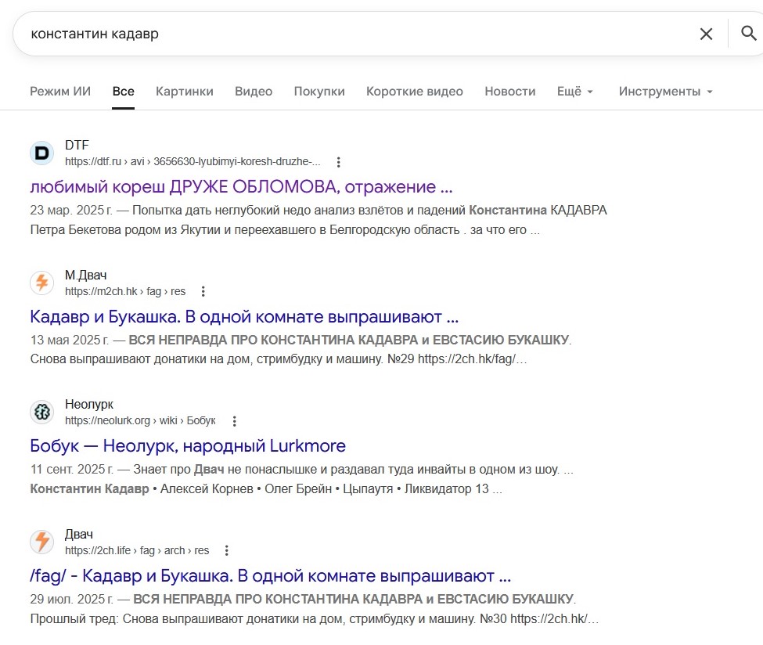Click the https://2ch.life › fag › arch › res URL

pyautogui.click(x=137, y=550)
